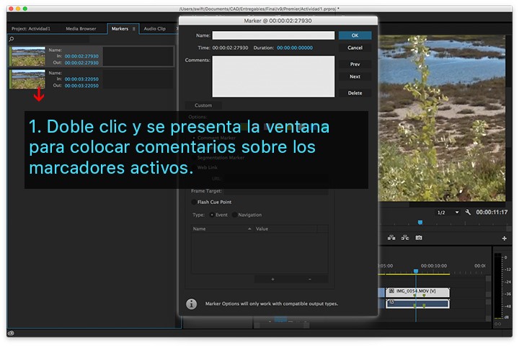The height and width of the screenshot is (346, 519).
Task: Click the Lift button below the monitor
Action: tap(391, 238)
